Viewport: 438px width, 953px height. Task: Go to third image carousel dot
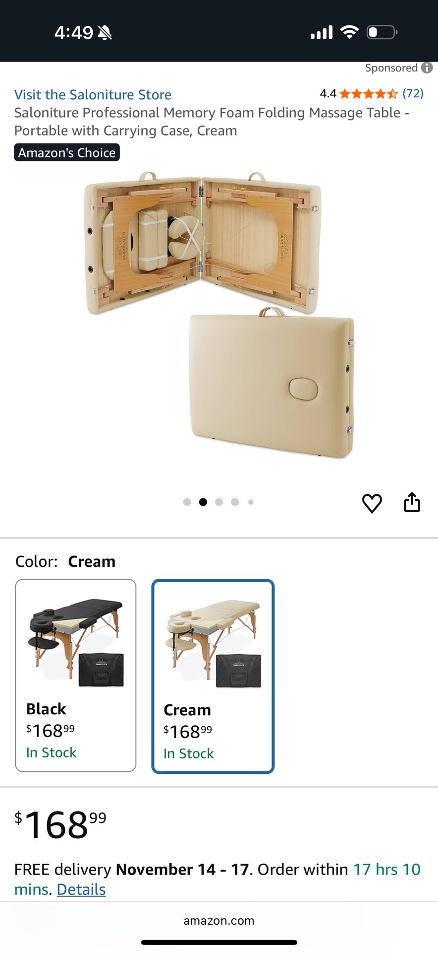[x=219, y=502]
